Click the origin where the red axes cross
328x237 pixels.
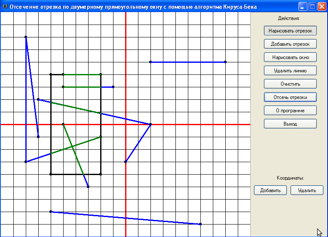tap(126, 124)
